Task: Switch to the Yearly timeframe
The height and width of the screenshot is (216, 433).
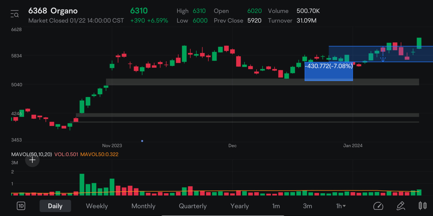Action: 240,206
